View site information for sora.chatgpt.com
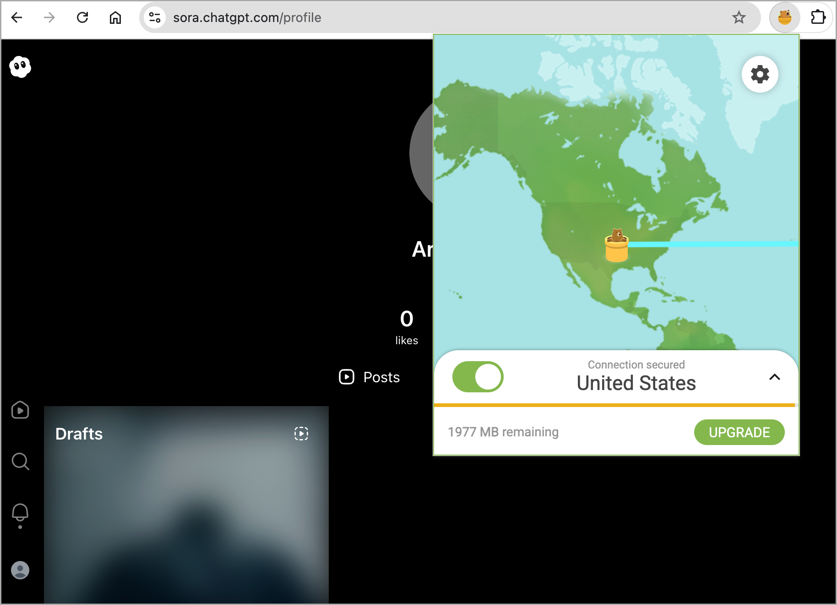837x605 pixels. click(155, 17)
